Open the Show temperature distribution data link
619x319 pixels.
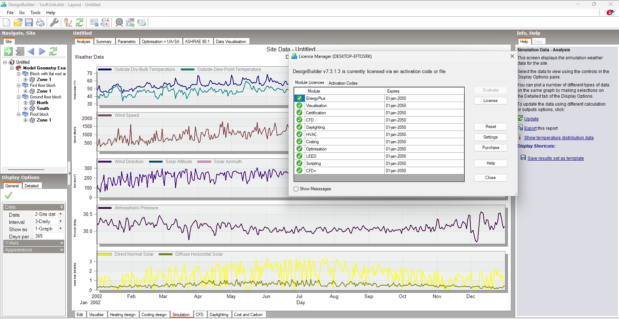(x=559, y=138)
